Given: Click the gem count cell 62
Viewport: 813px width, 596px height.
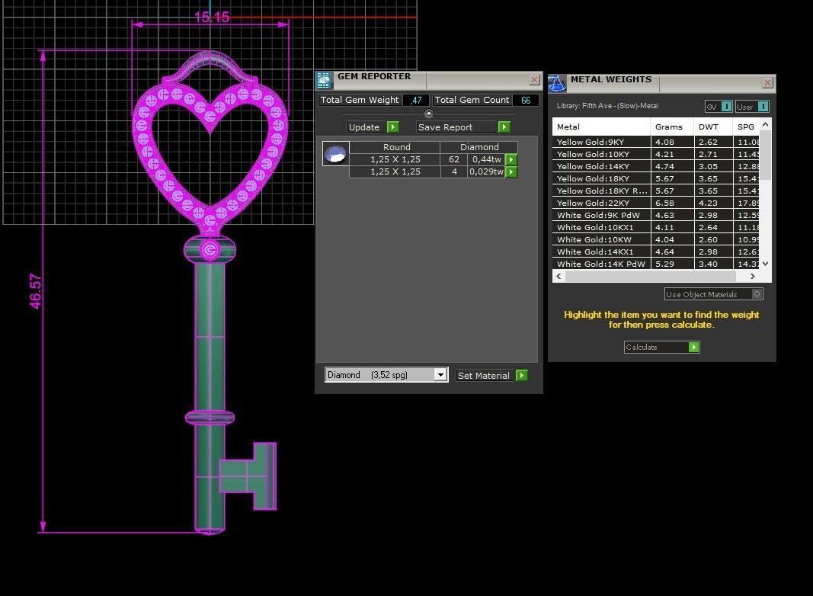Looking at the screenshot, I should 453,159.
